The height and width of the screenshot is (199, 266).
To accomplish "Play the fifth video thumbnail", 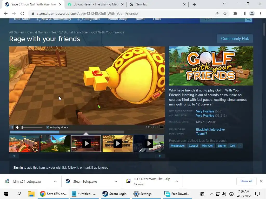I will pyautogui.click(x=149, y=144).
